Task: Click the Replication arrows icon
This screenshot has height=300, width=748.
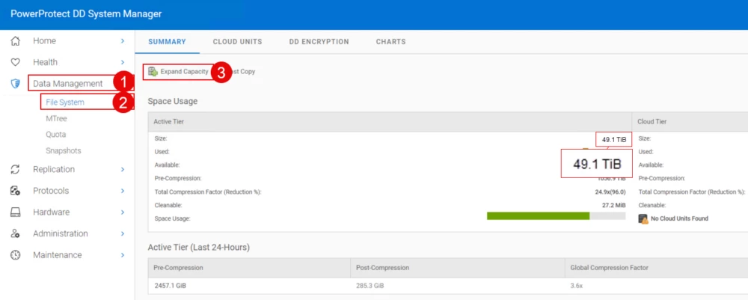Action: pyautogui.click(x=15, y=169)
